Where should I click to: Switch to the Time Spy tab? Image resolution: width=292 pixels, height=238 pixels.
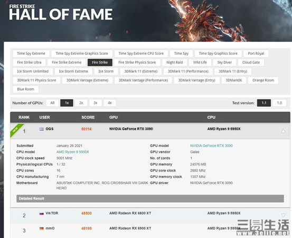tap(181, 54)
